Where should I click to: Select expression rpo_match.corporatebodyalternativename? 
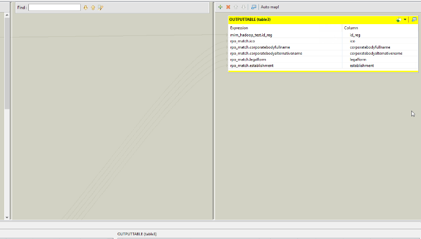[x=266, y=54]
